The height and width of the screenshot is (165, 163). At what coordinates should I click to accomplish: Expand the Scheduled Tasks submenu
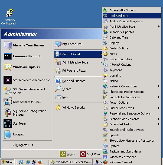coord(120,124)
